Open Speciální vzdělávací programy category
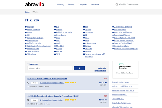This screenshot has height=108, width=162. pyautogui.click(x=126, y=49)
